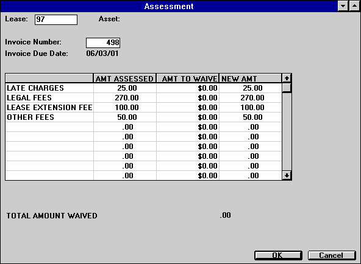
Task: Select the LEGAL FEES amount to waive cell
Action: tap(188, 98)
